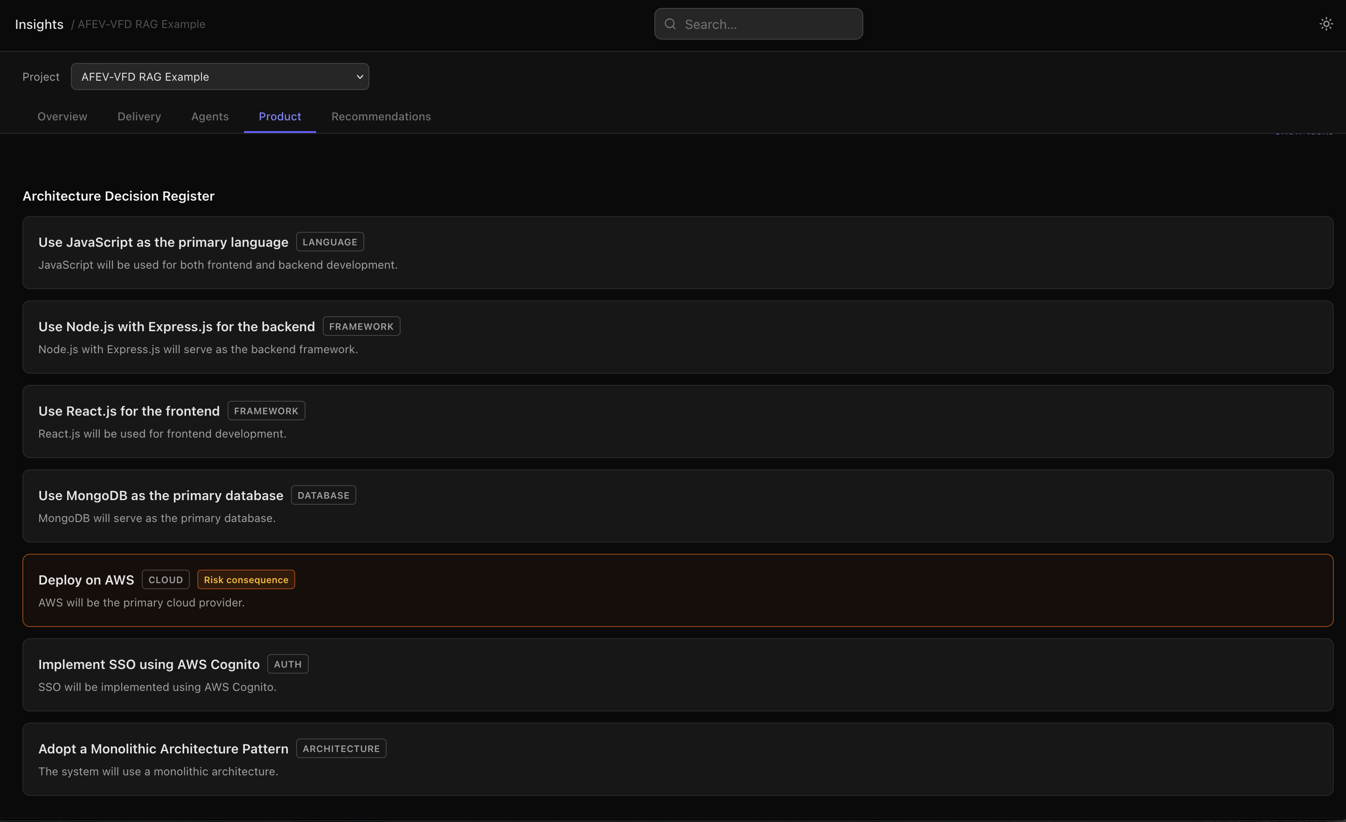
Task: Open the Deploy on AWS decision
Action: (678, 590)
